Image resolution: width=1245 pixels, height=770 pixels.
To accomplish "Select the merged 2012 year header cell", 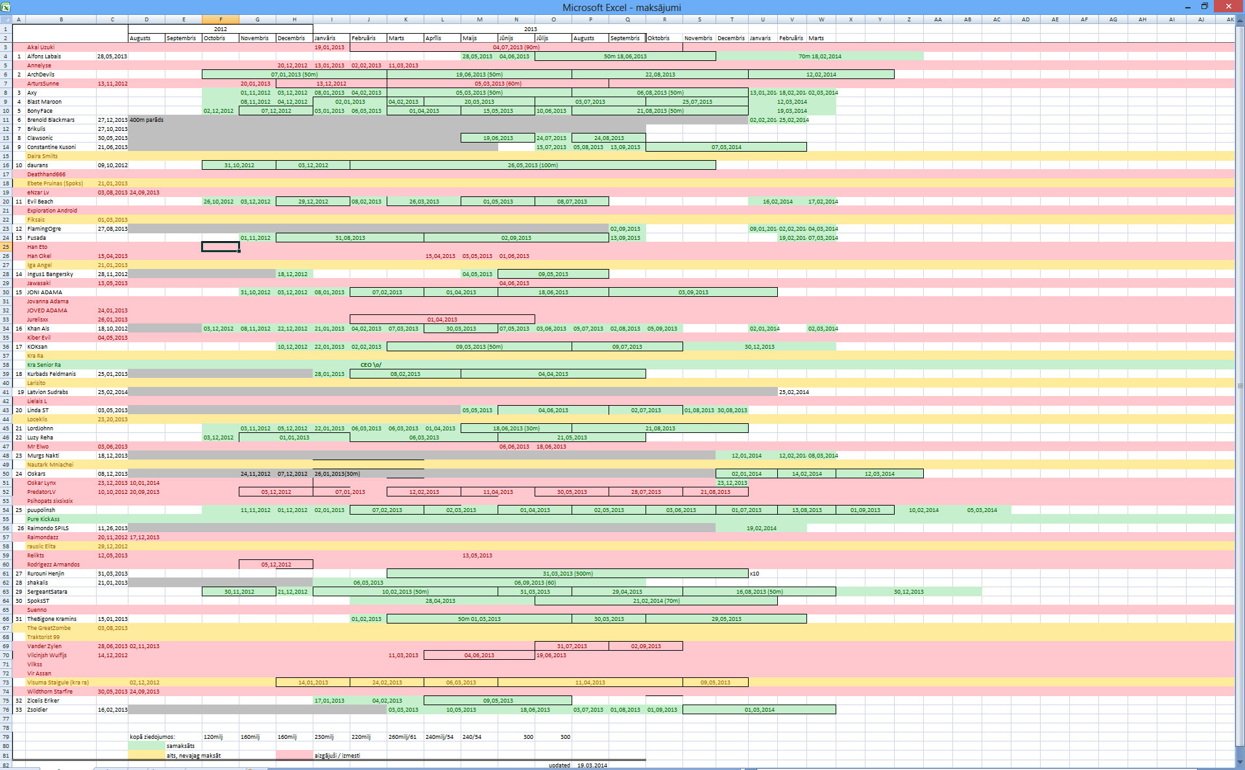I will click(x=221, y=29).
